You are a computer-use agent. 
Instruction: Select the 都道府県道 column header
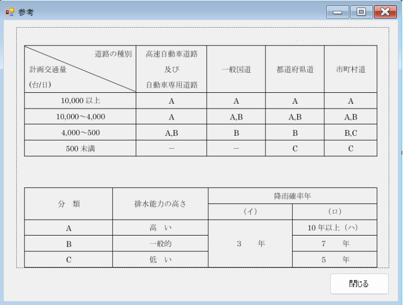(x=295, y=69)
